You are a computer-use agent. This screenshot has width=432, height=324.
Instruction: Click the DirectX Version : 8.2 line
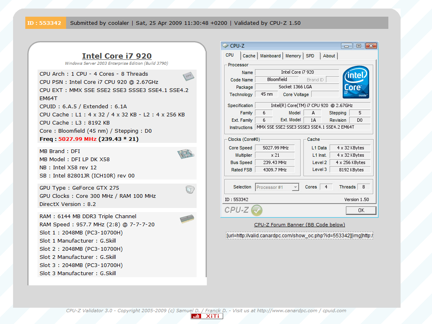click(67, 204)
